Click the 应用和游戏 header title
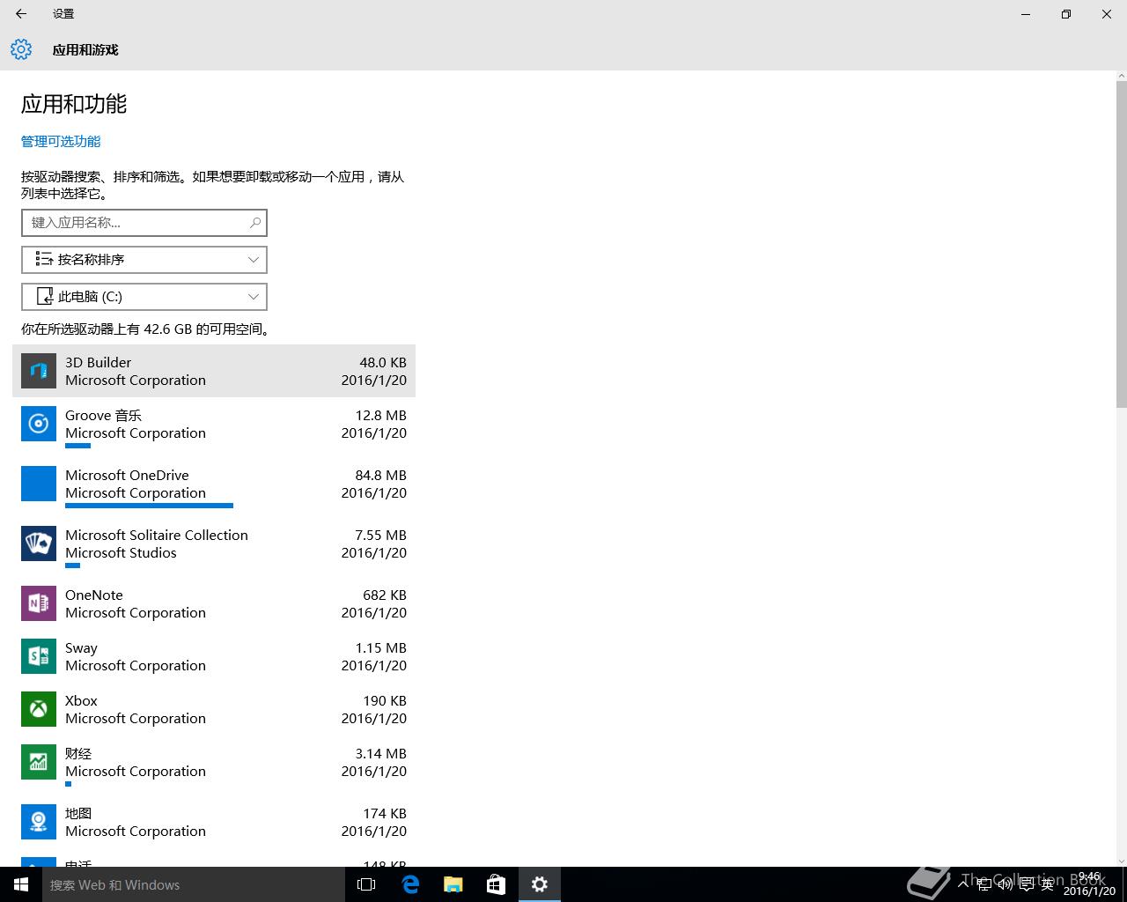Screen dimensions: 1127x902 pyautogui.click(x=85, y=49)
